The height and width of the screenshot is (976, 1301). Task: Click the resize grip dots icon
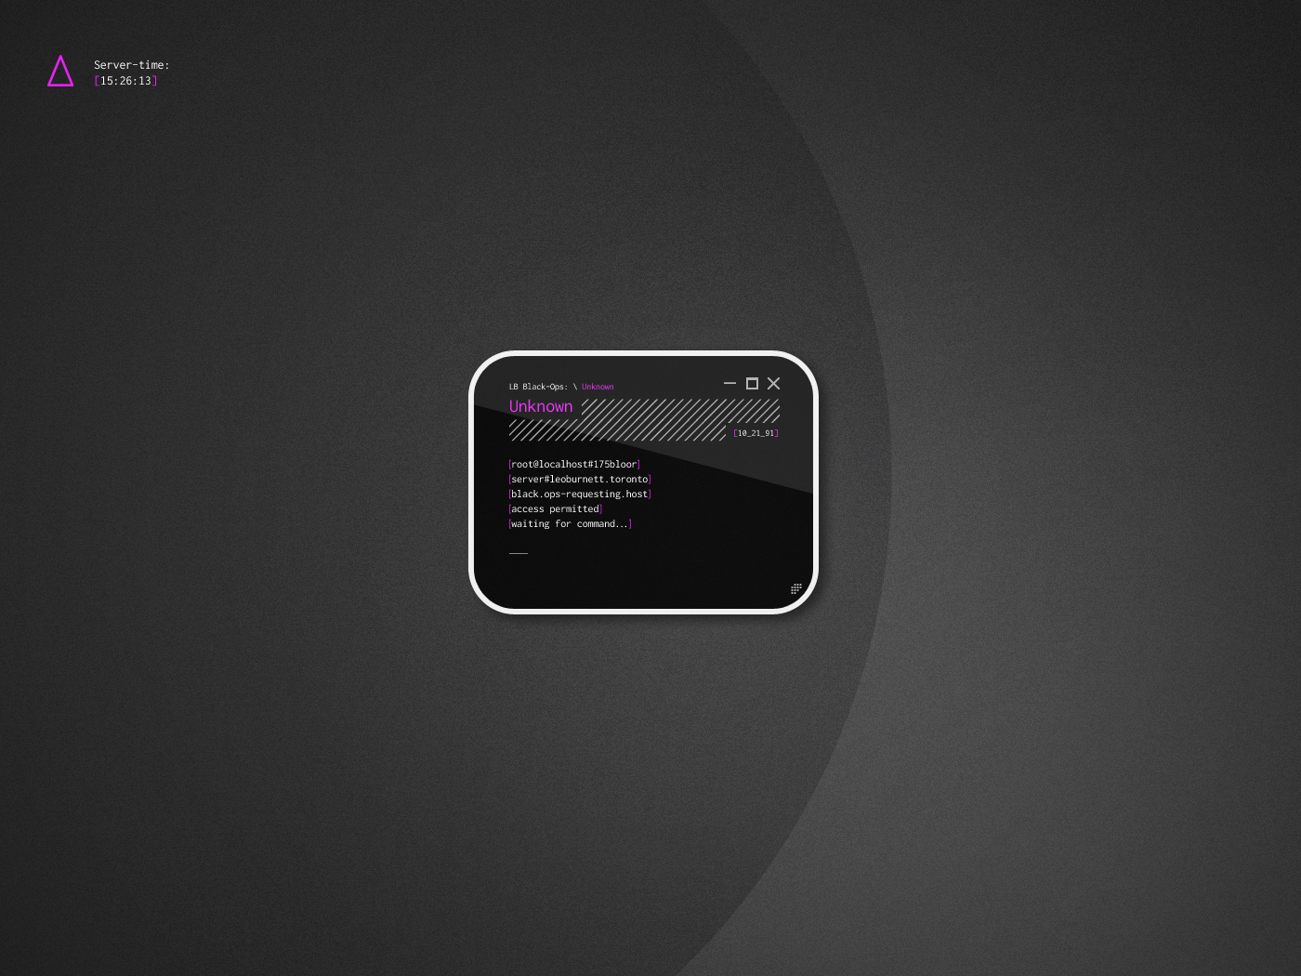pyautogui.click(x=796, y=589)
